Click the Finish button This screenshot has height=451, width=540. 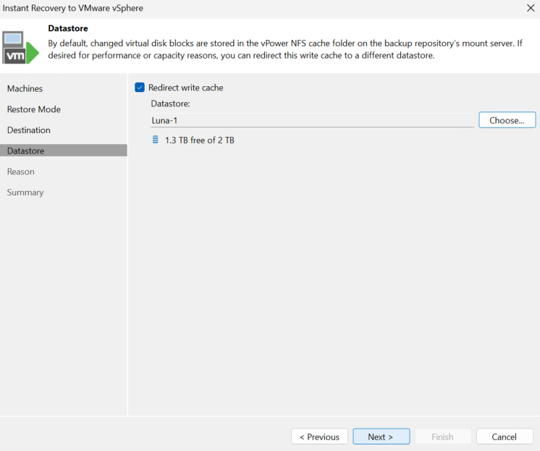(442, 437)
